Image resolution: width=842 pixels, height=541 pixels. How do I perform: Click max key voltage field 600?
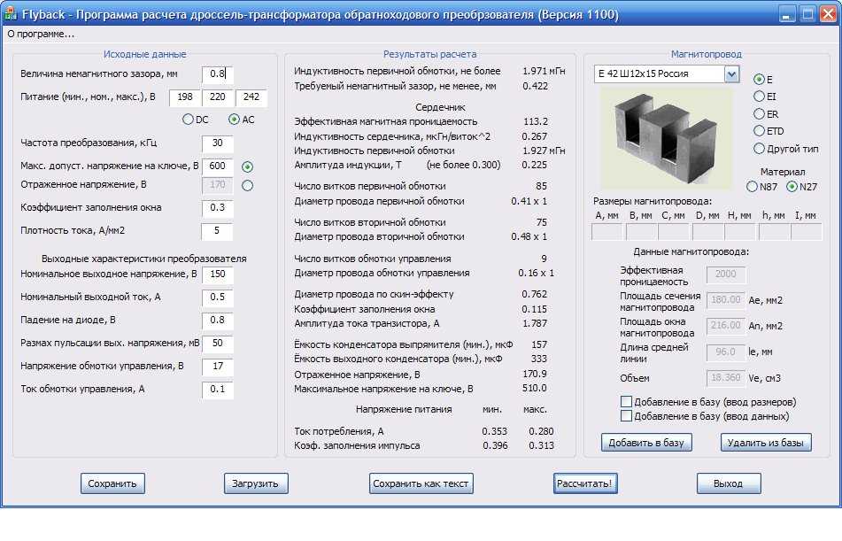tap(218, 166)
